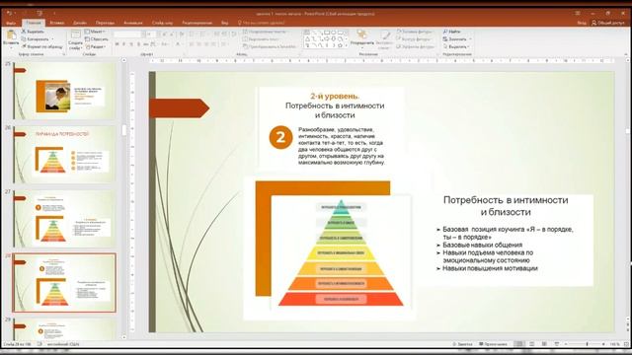The image size is (632, 355).
Task: Open Replace (Заменить) dropdown arrow
Action: [x=470, y=39]
